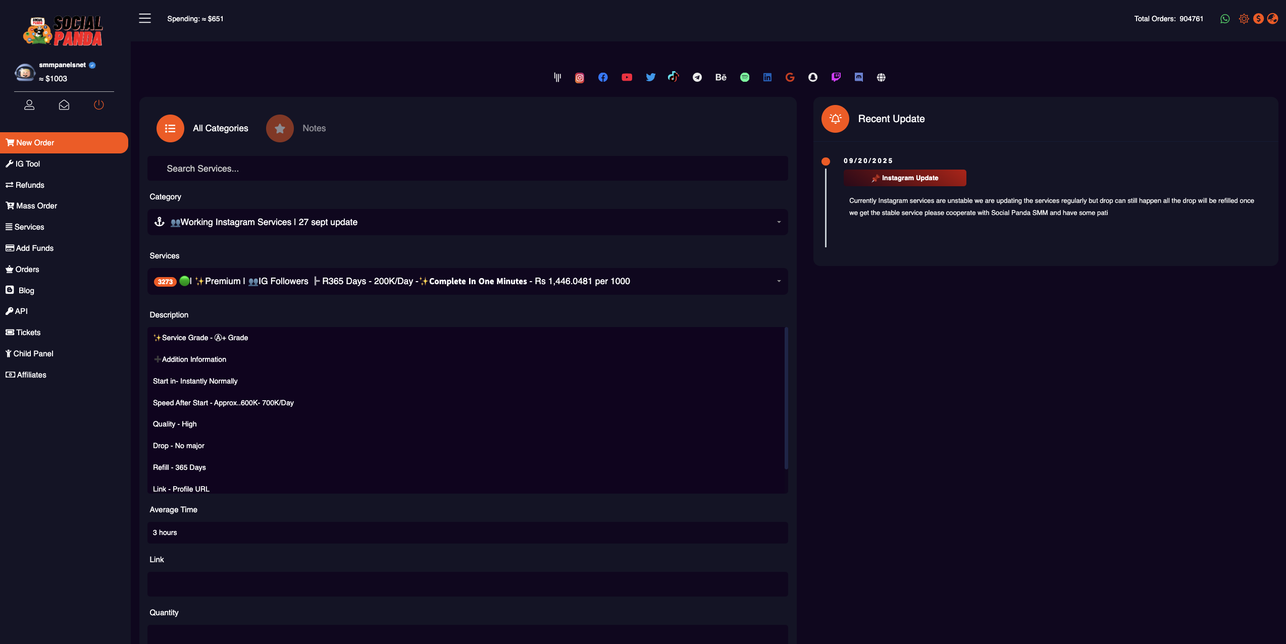Open the currency selector dollar icon
Screen dimensions: 1286x644
pyautogui.click(x=1258, y=19)
